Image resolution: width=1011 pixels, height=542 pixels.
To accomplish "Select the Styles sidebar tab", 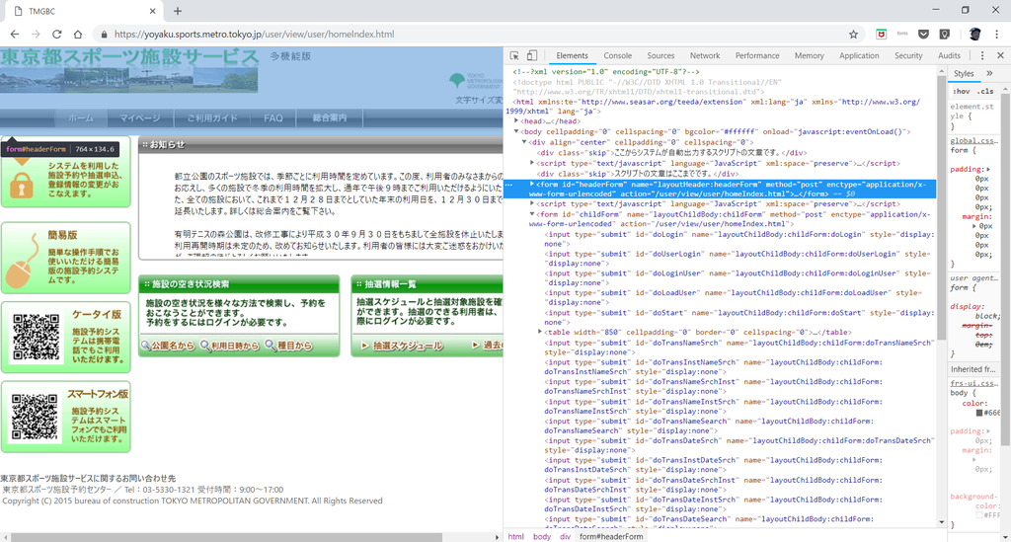I will (x=964, y=73).
